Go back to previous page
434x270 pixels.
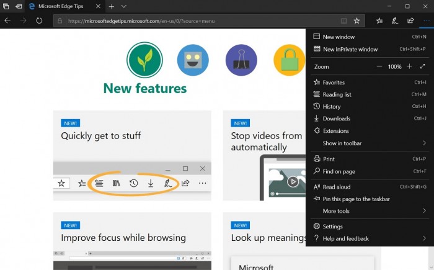click(x=7, y=20)
